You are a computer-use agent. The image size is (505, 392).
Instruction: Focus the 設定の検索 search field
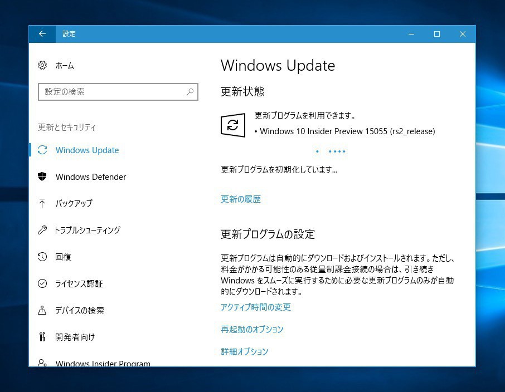pos(118,92)
